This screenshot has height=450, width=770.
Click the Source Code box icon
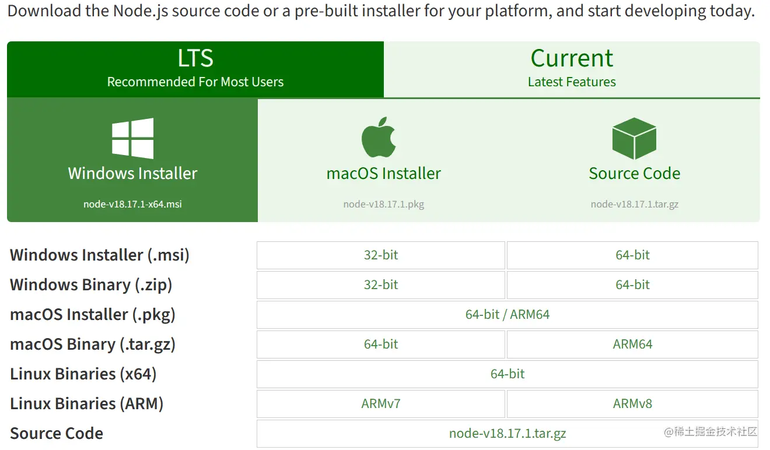[x=634, y=138]
